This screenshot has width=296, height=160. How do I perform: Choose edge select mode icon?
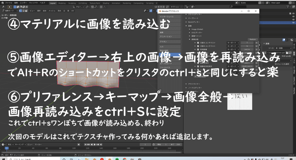click(23, 11)
